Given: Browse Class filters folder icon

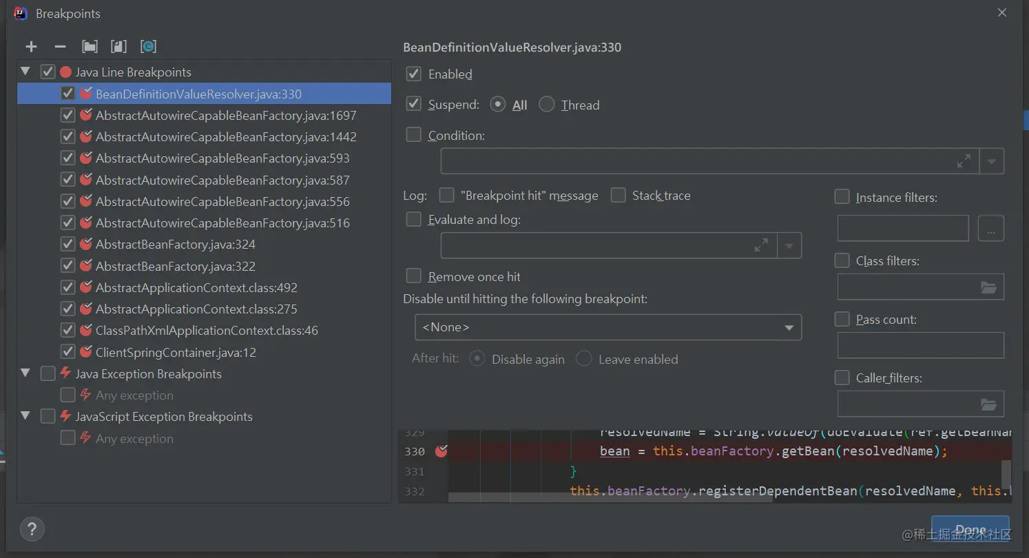Looking at the screenshot, I should click(988, 287).
